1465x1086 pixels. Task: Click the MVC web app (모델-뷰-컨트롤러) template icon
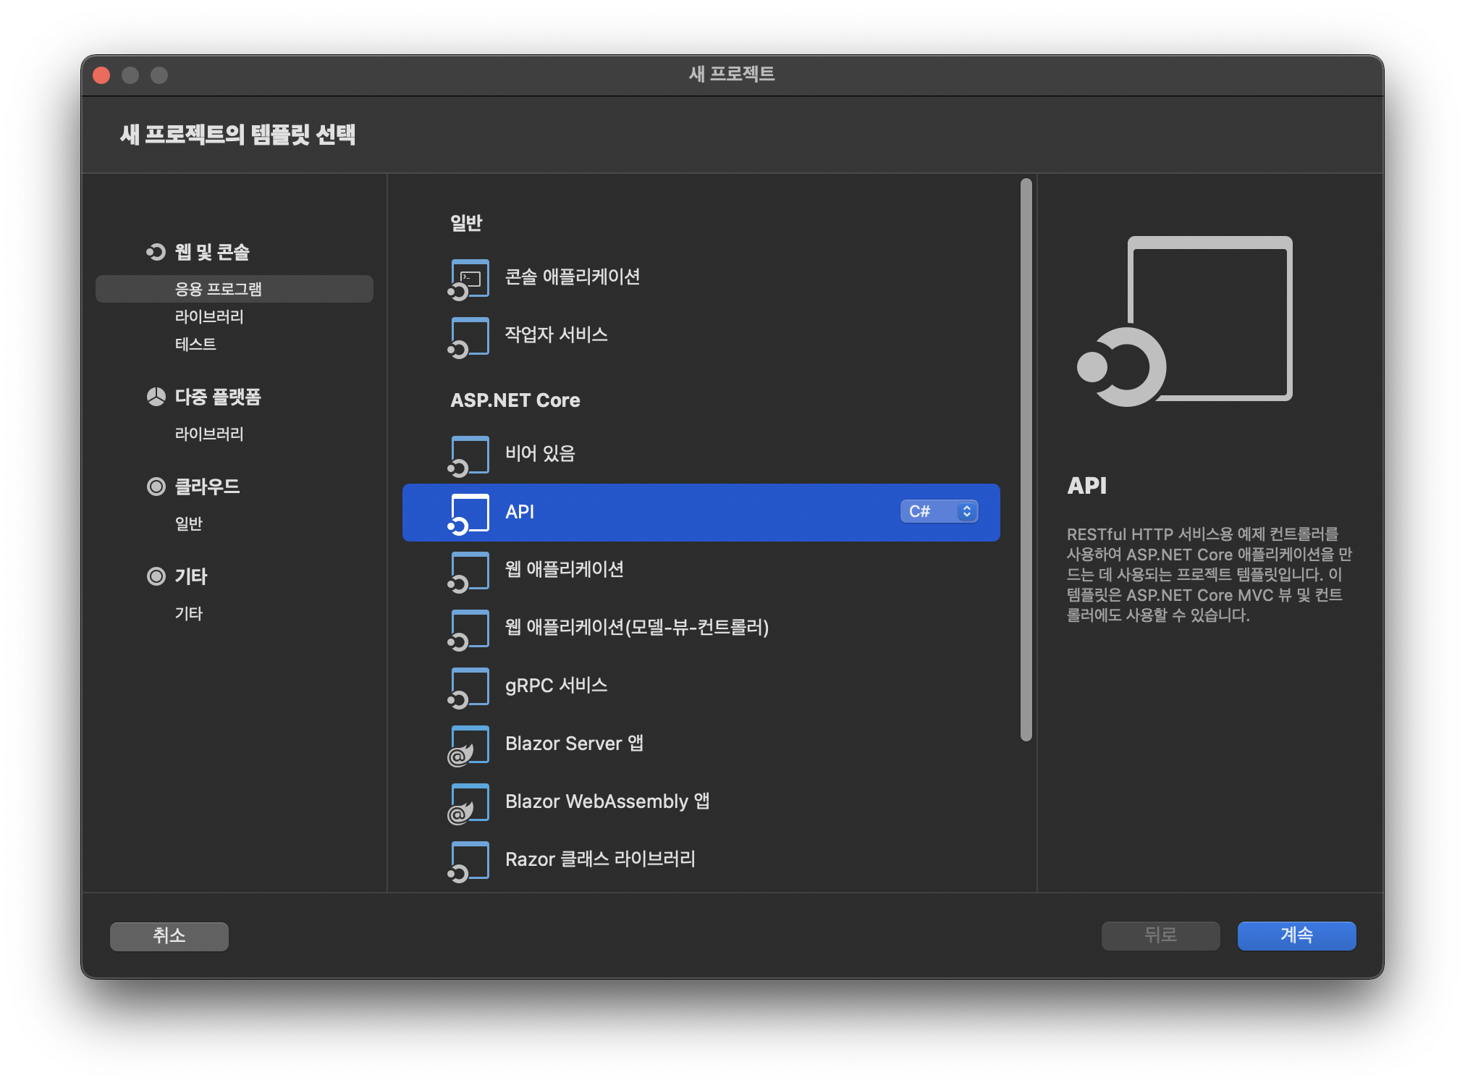(468, 629)
